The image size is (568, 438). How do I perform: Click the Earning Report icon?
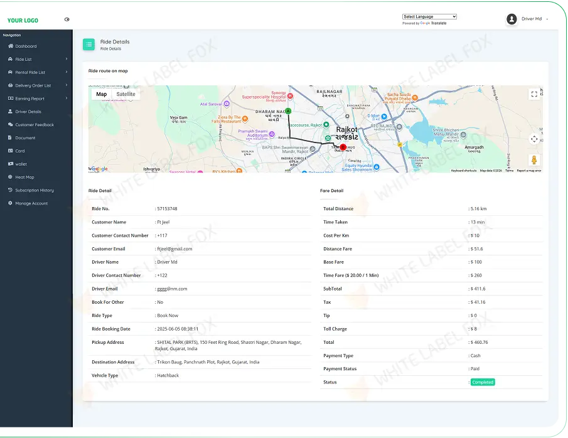click(11, 98)
